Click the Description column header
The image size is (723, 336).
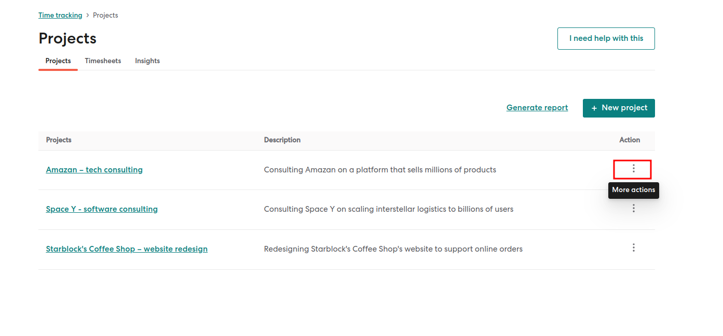(x=282, y=140)
